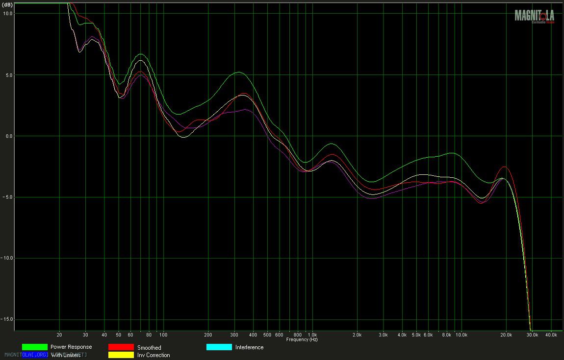Click the 2.0k frequency tick label

coord(357,335)
